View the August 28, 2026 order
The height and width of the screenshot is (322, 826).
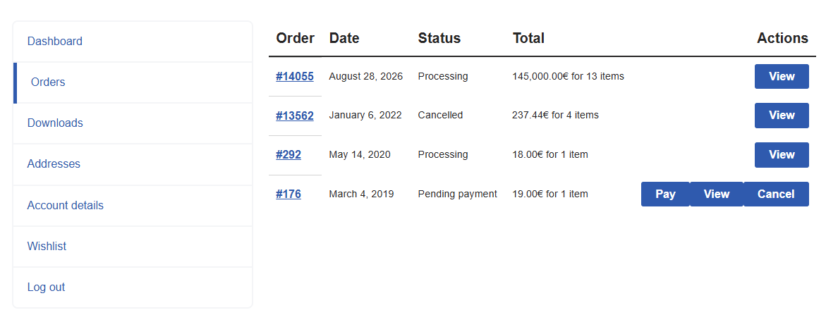tap(782, 76)
